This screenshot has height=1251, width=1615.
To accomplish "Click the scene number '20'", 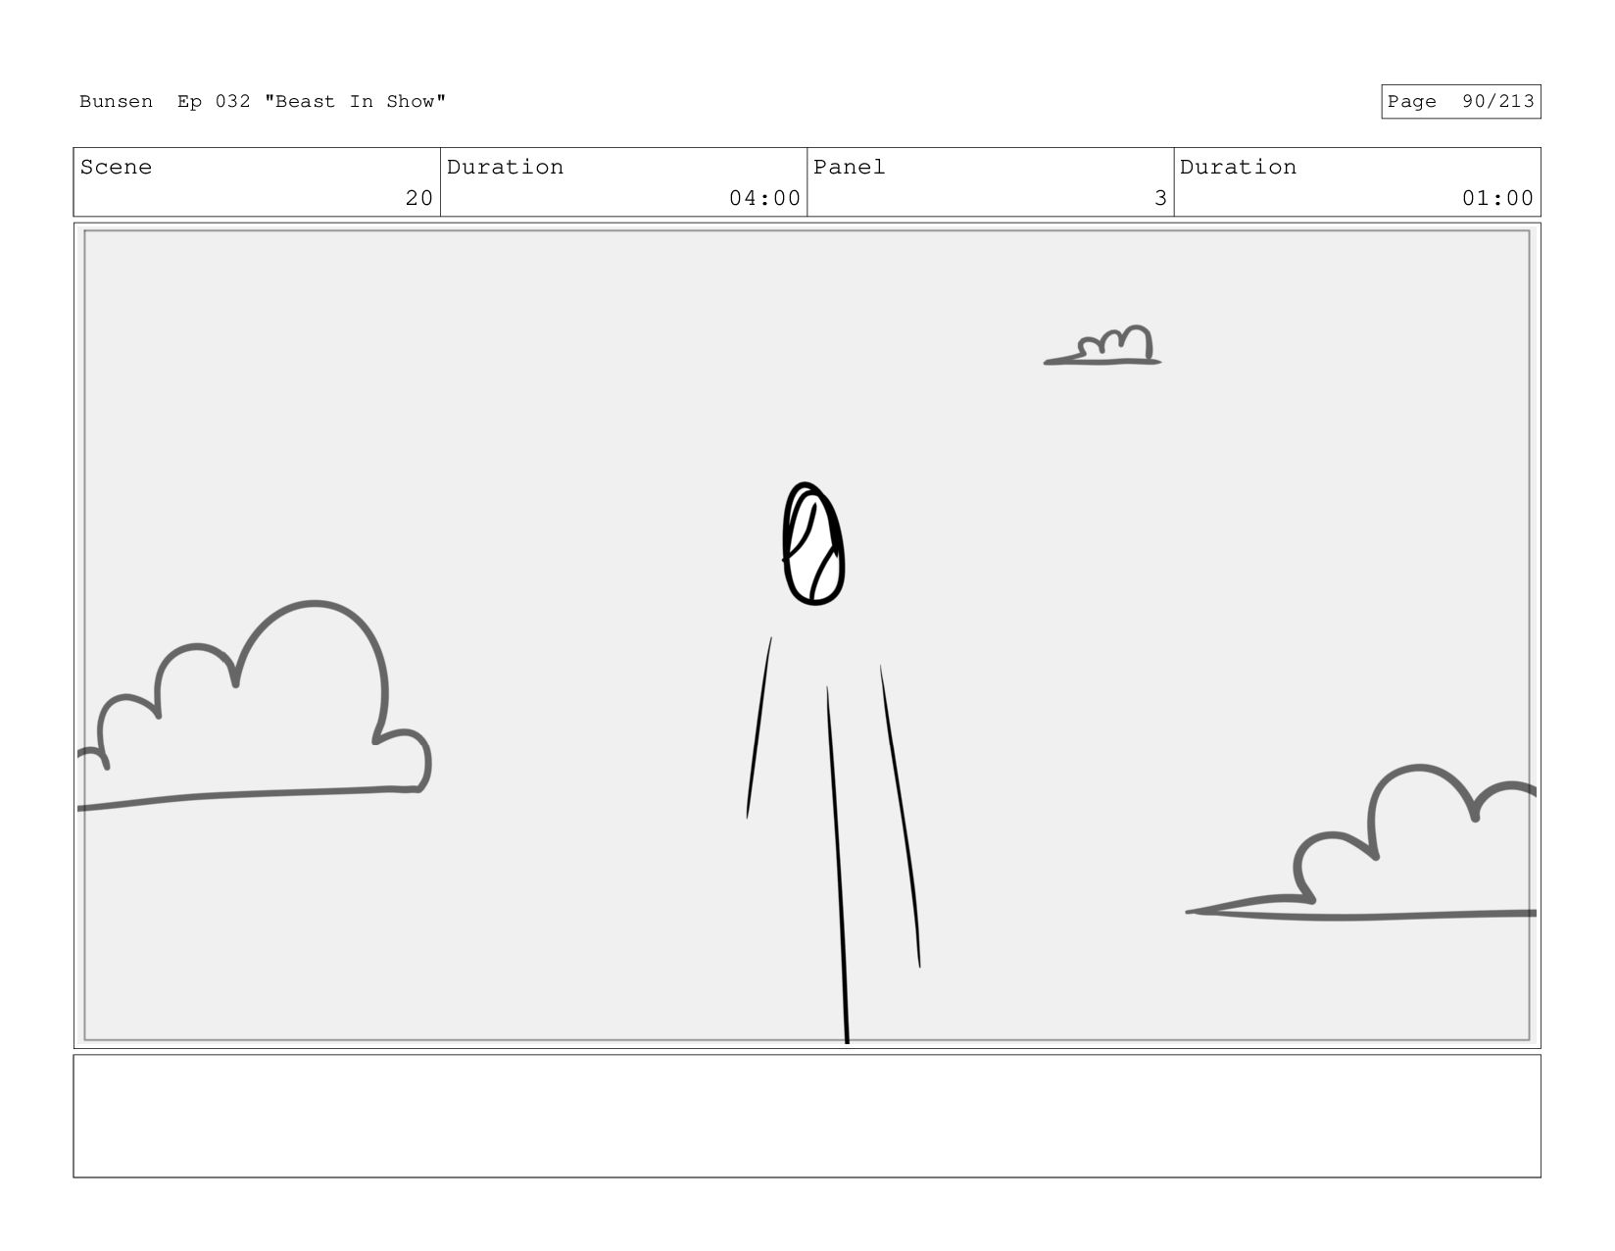I will 419,198.
